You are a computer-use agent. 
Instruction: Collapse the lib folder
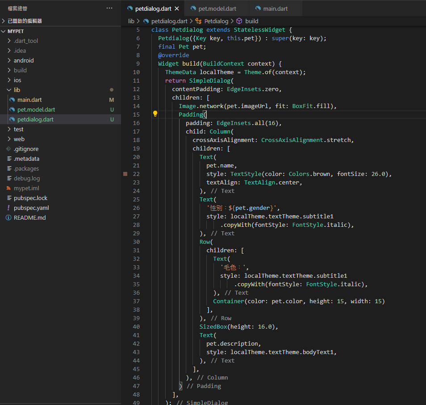tap(17, 90)
